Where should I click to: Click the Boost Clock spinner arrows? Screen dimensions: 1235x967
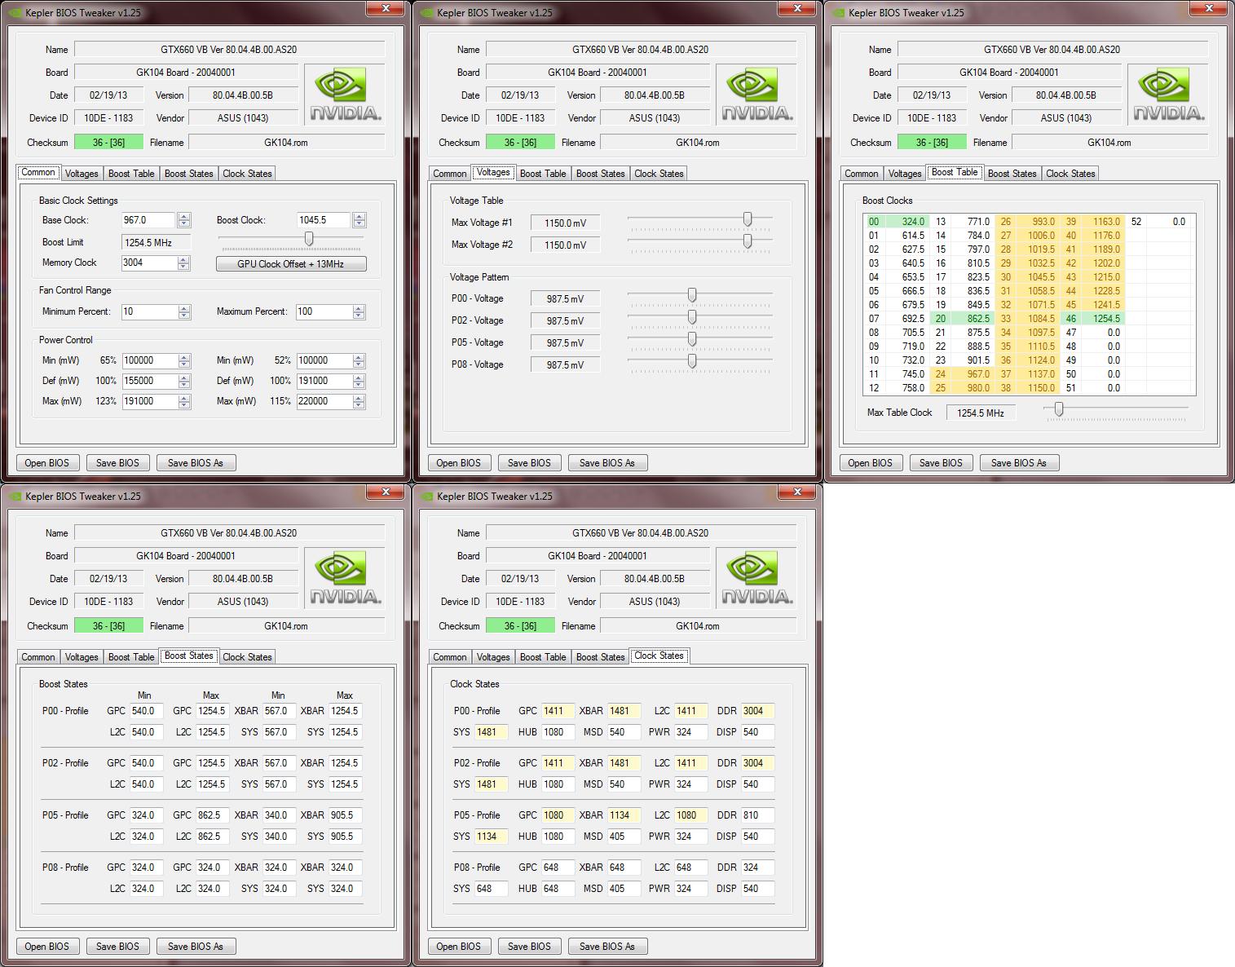359,220
